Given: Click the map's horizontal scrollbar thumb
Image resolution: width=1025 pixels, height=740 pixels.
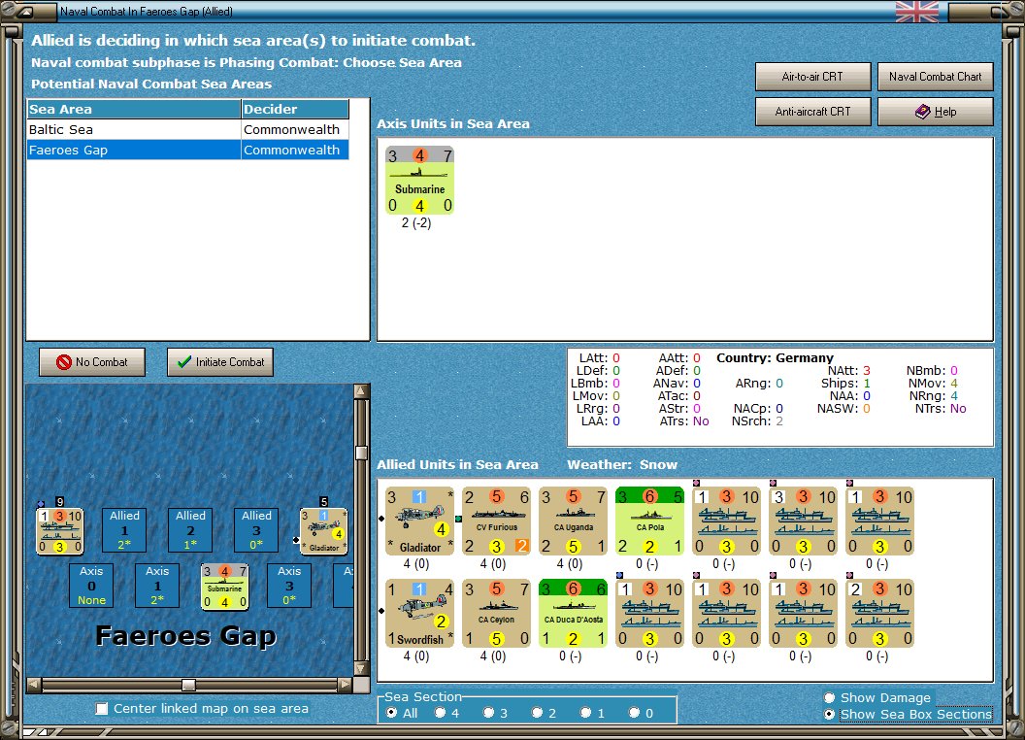Looking at the screenshot, I should 188,685.
